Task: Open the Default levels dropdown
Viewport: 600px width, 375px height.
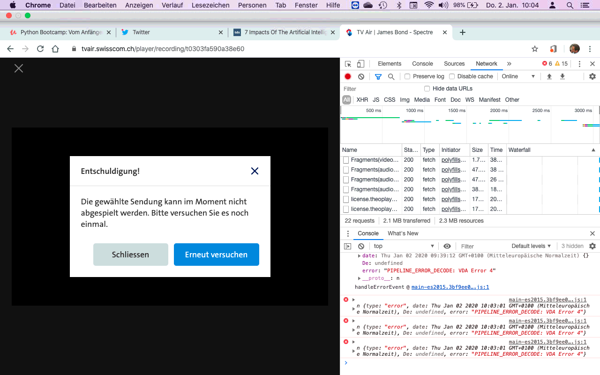Action: 531,246
